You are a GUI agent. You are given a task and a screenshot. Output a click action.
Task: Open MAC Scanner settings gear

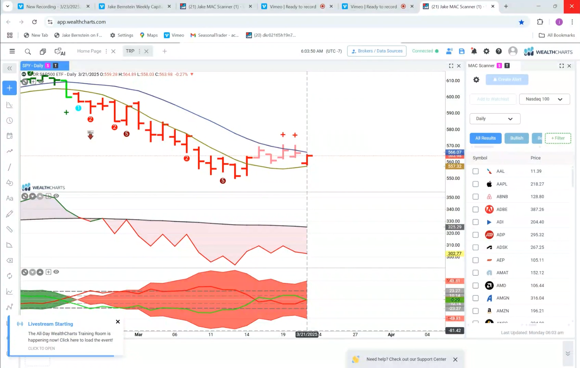click(476, 80)
